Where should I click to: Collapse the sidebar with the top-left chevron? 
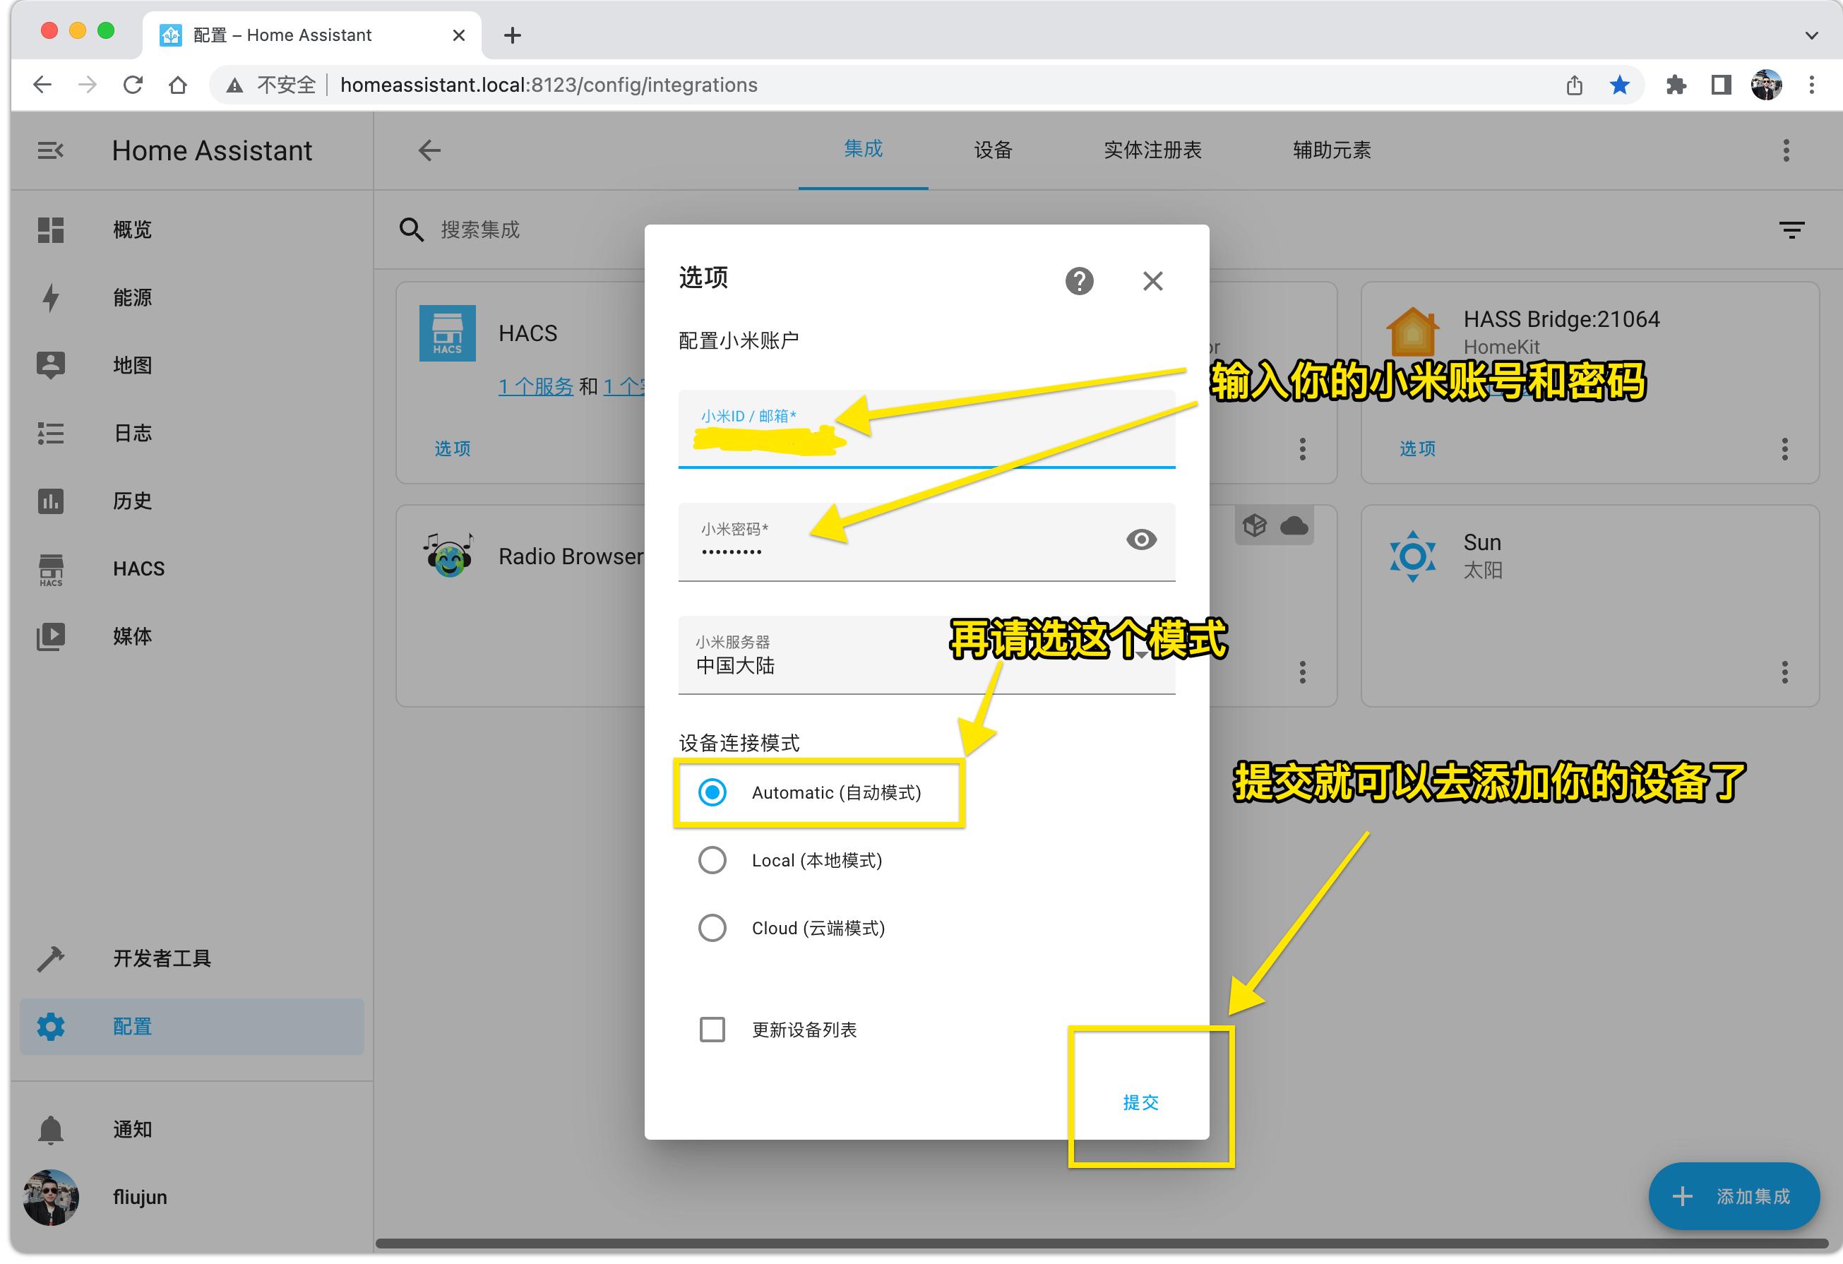click(x=51, y=150)
